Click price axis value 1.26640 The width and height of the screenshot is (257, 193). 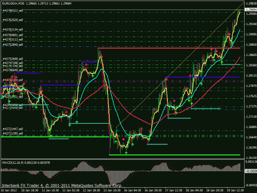click(251, 137)
